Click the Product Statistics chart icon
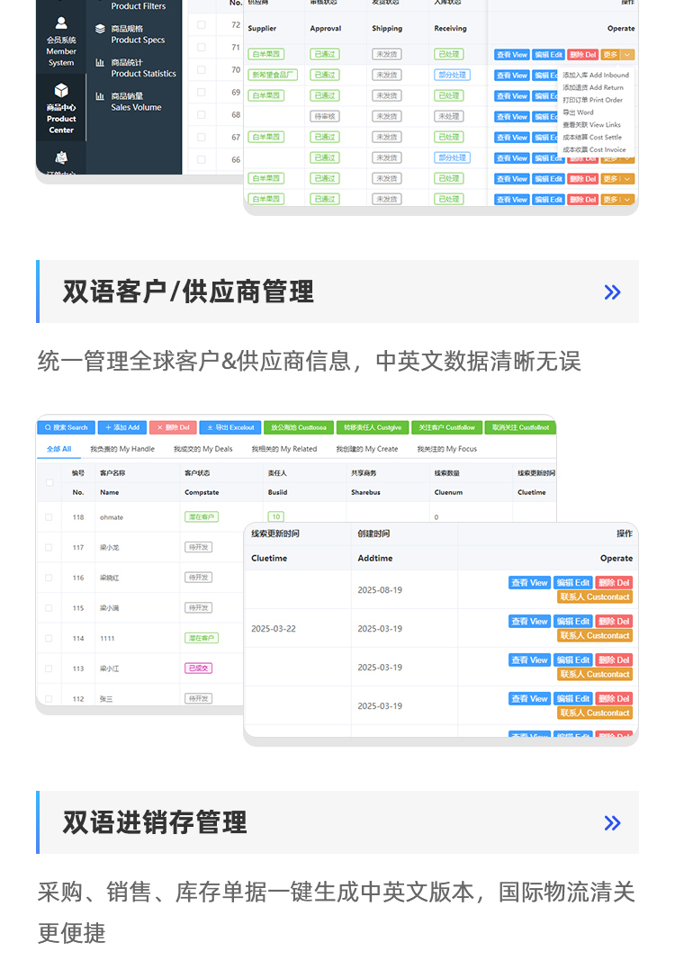The height and width of the screenshot is (969, 675). (100, 62)
